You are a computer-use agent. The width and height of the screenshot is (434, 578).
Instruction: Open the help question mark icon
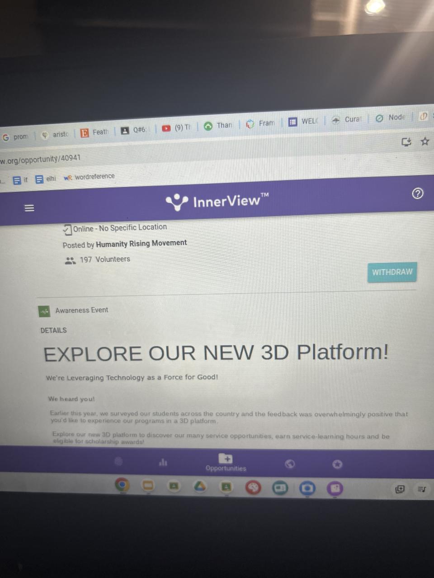[418, 194]
